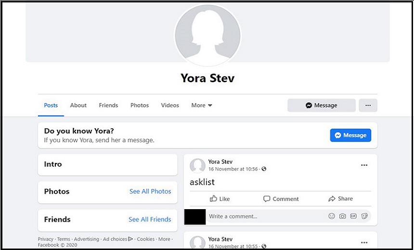Viewport: 414px width, 250px height.
Task: Click the Write a comment field
Action: tap(265, 216)
